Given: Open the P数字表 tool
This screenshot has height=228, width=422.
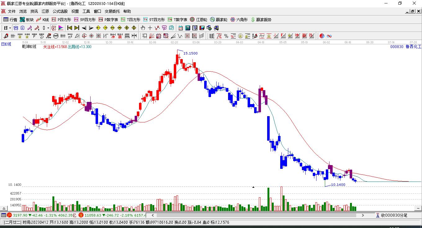Looking at the screenshot, I should click(108, 20).
